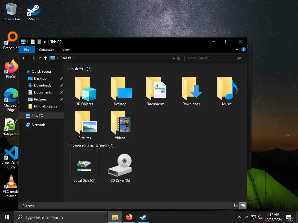Open the Documents folder icon
The height and width of the screenshot is (223, 298).
click(x=156, y=91)
